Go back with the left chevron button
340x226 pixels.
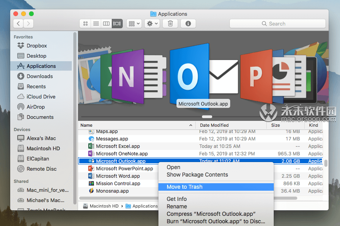tap(18, 24)
